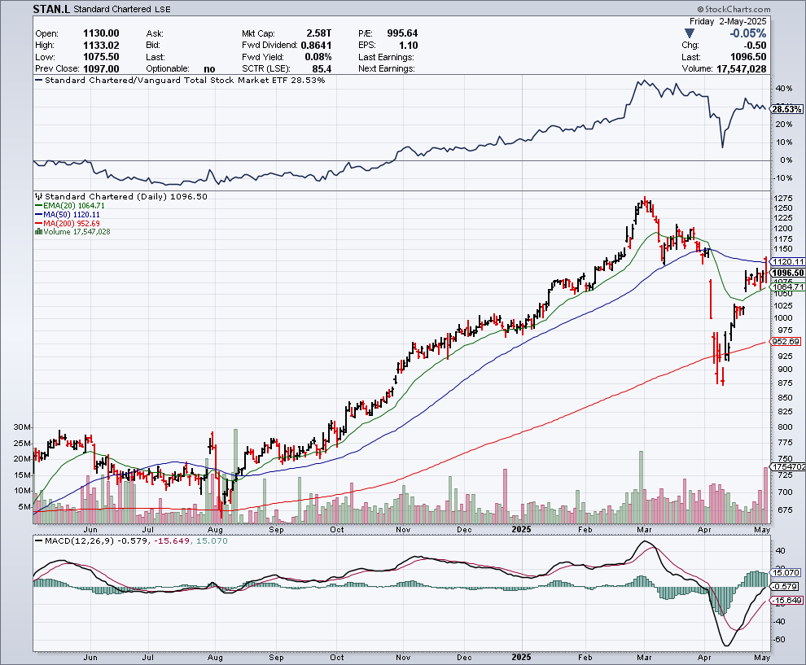Click the -15.649 MACD axis label
Image resolution: width=806 pixels, height=665 pixels.
787,600
